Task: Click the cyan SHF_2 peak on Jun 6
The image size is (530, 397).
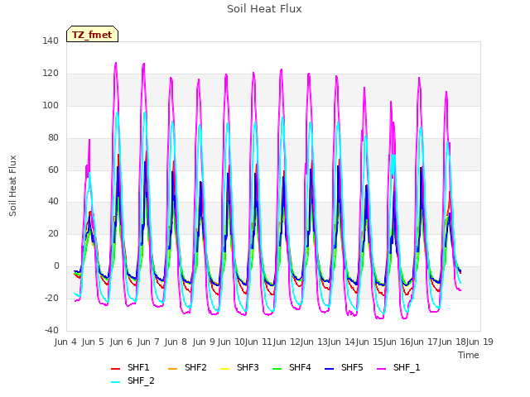Action: tap(145, 113)
